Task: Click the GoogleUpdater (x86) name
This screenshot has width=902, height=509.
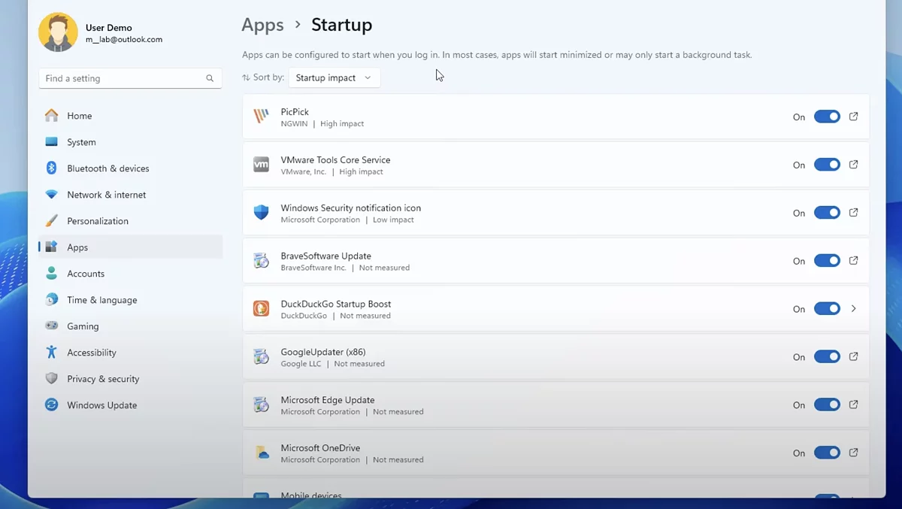Action: (x=323, y=353)
